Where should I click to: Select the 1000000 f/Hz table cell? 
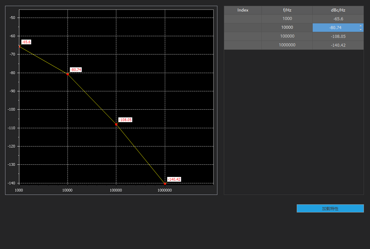(287, 45)
